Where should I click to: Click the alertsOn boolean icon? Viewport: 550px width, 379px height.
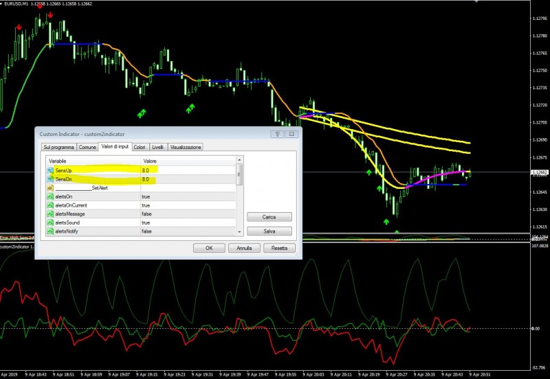(x=49, y=196)
